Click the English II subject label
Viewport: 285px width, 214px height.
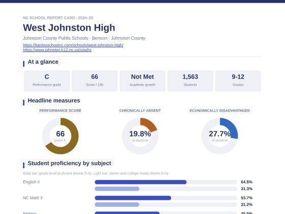click(x=31, y=182)
